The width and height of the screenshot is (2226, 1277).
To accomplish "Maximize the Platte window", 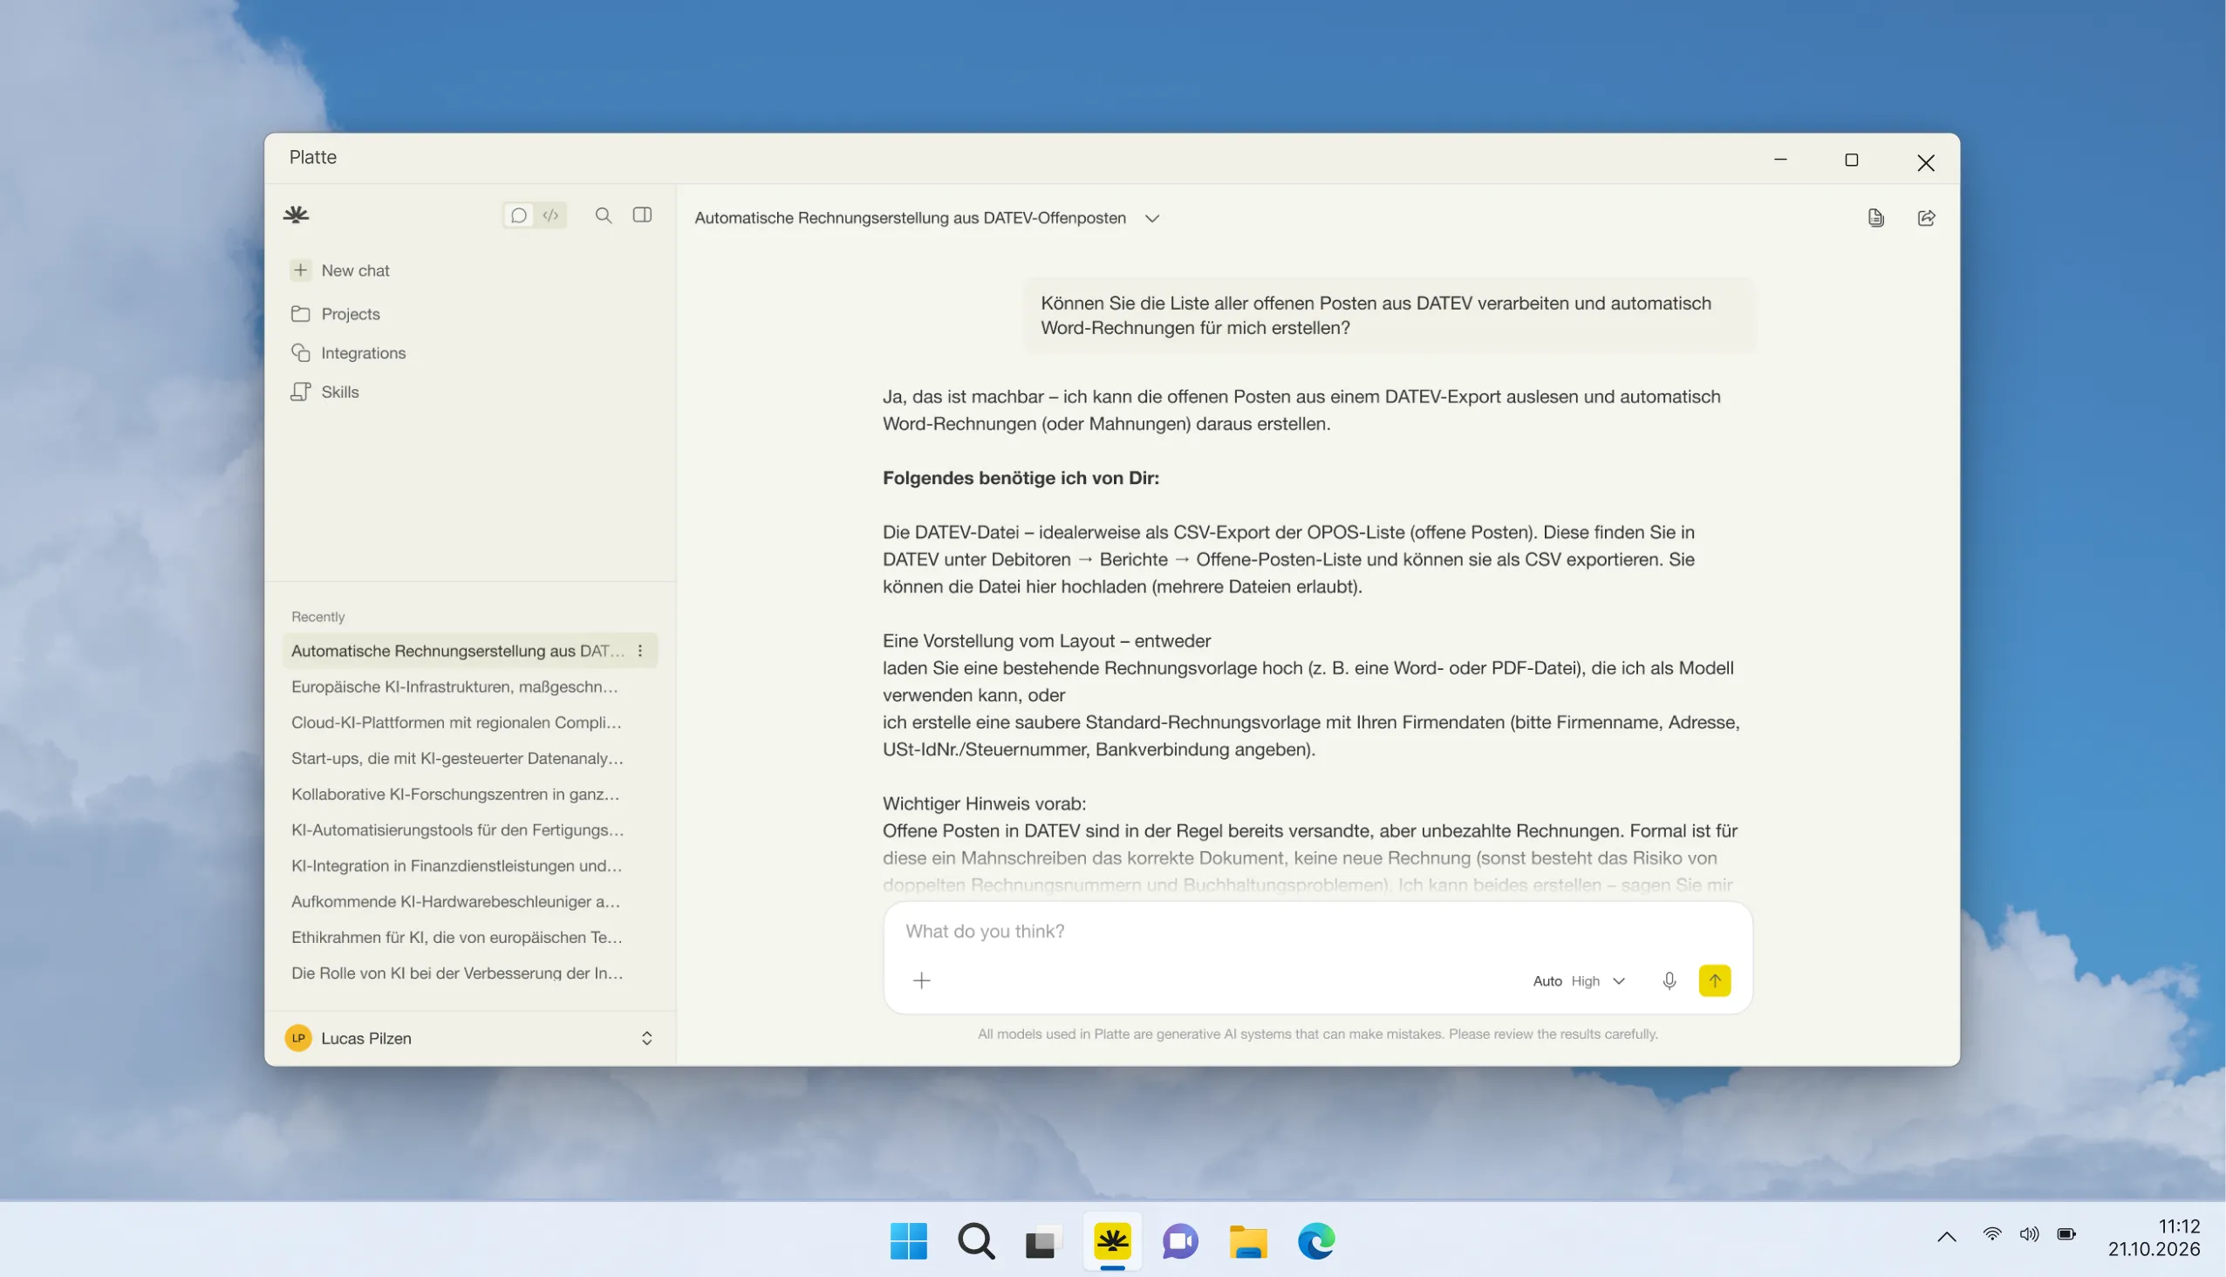I will pos(1852,160).
